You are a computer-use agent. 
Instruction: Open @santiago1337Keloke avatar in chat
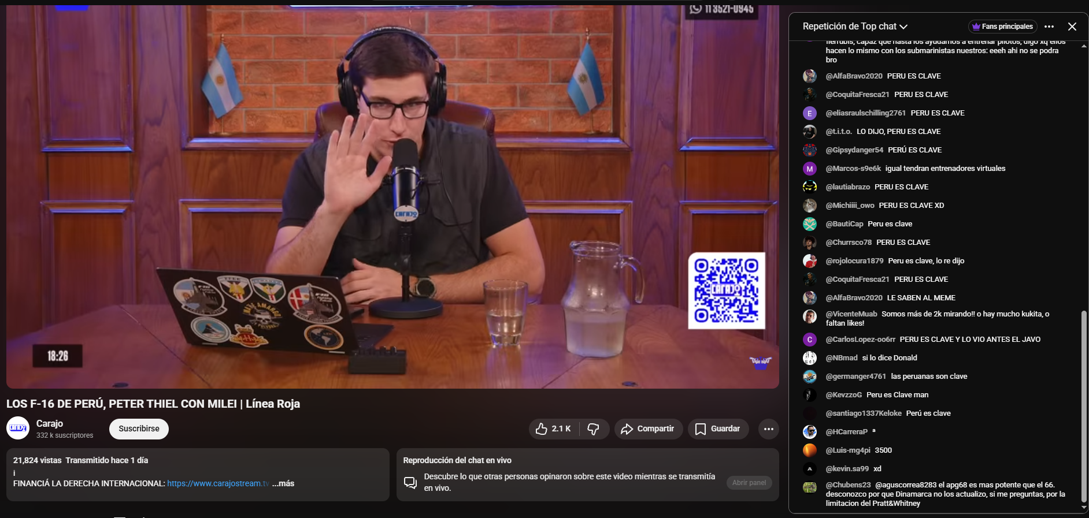coord(810,413)
